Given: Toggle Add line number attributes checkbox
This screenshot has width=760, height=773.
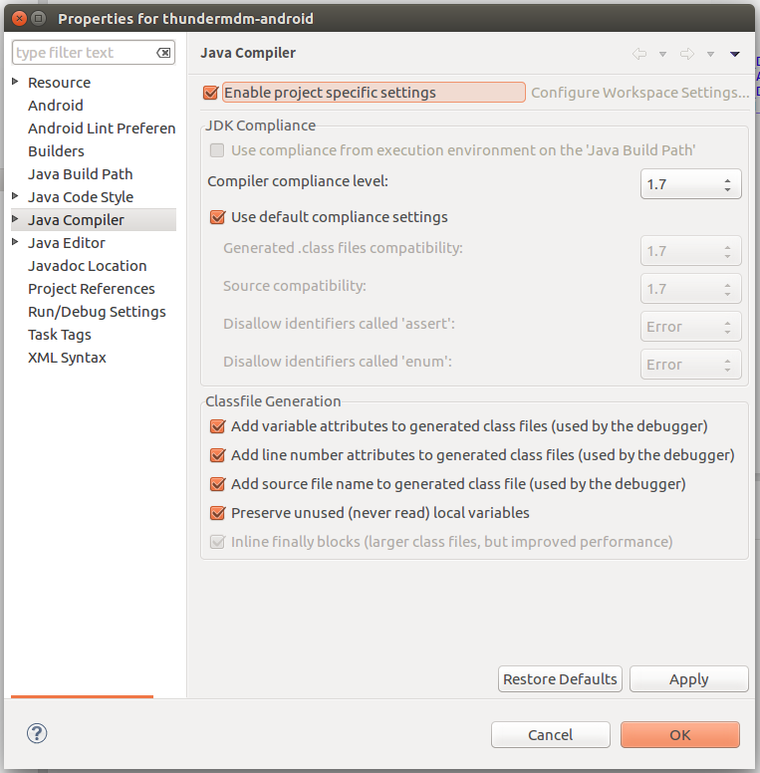Looking at the screenshot, I should [217, 455].
